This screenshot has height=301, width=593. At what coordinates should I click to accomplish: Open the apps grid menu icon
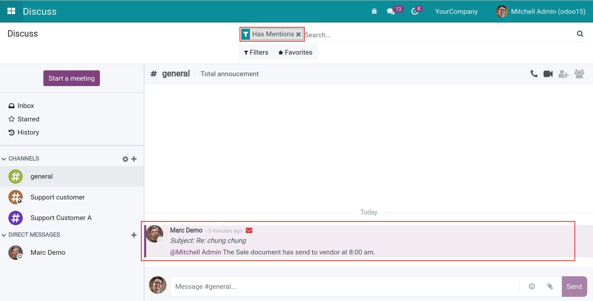[11, 11]
